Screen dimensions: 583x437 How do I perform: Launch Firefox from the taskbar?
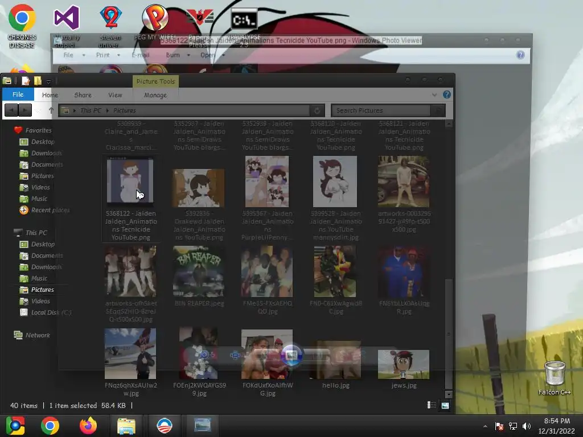click(x=88, y=426)
